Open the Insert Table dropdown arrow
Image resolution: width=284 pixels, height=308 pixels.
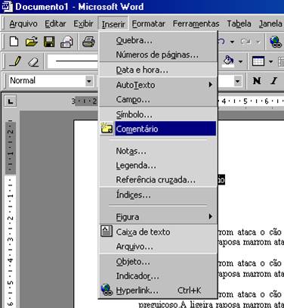tap(270, 61)
